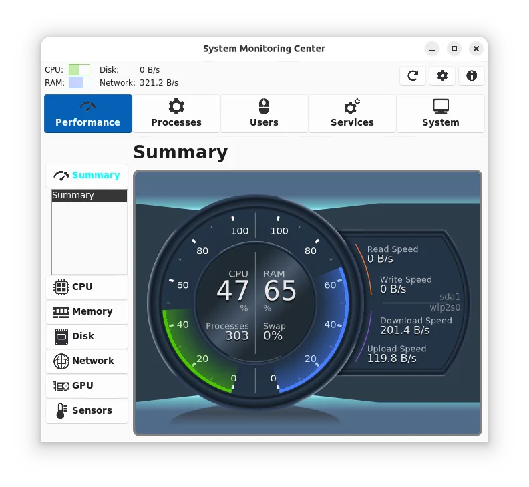Click the blue RAM usage bar in header
Image resolution: width=529 pixels, height=487 pixels.
79,83
